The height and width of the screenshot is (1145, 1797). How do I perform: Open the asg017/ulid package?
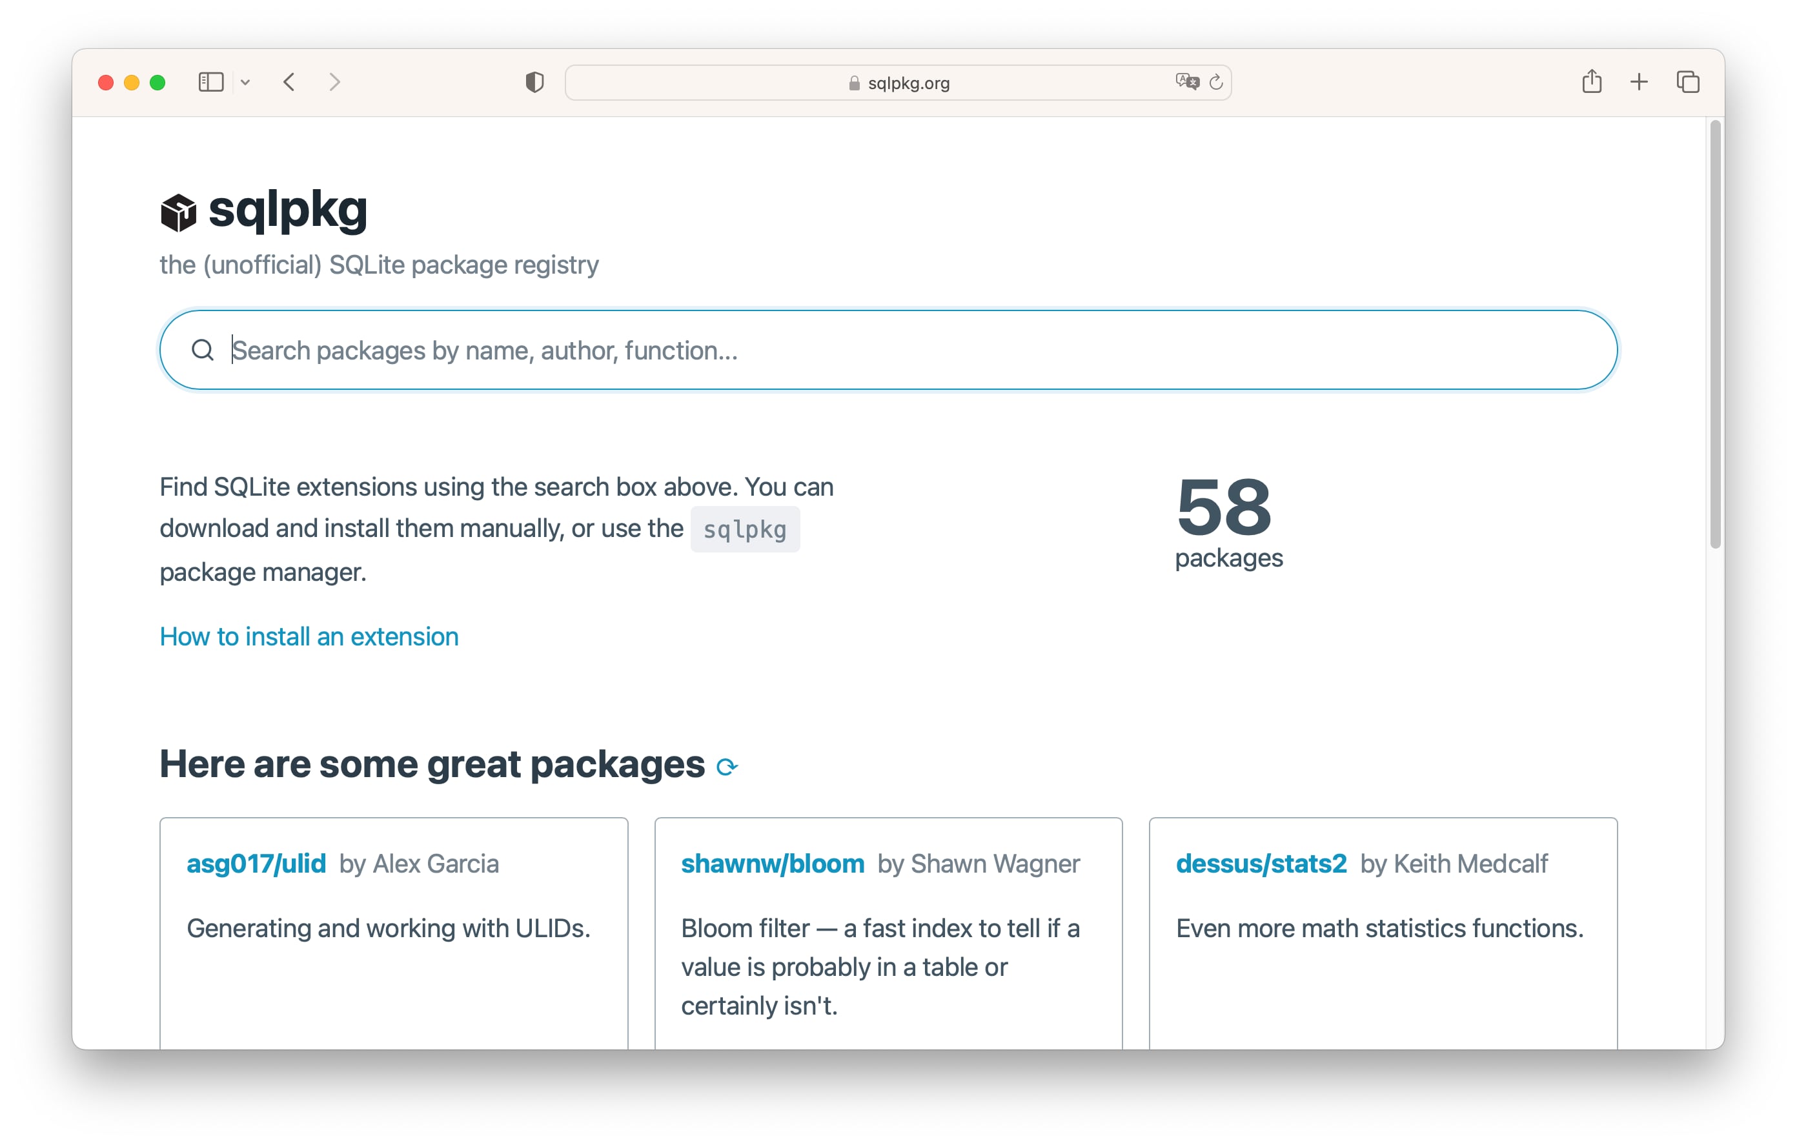coord(256,864)
